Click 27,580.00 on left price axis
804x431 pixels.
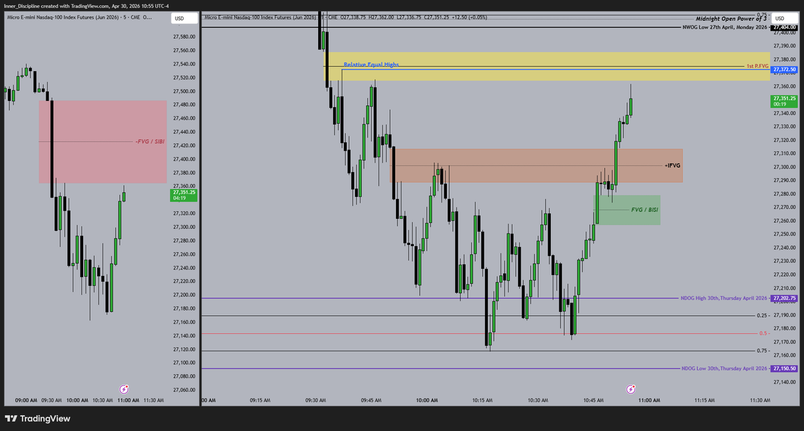pos(184,37)
